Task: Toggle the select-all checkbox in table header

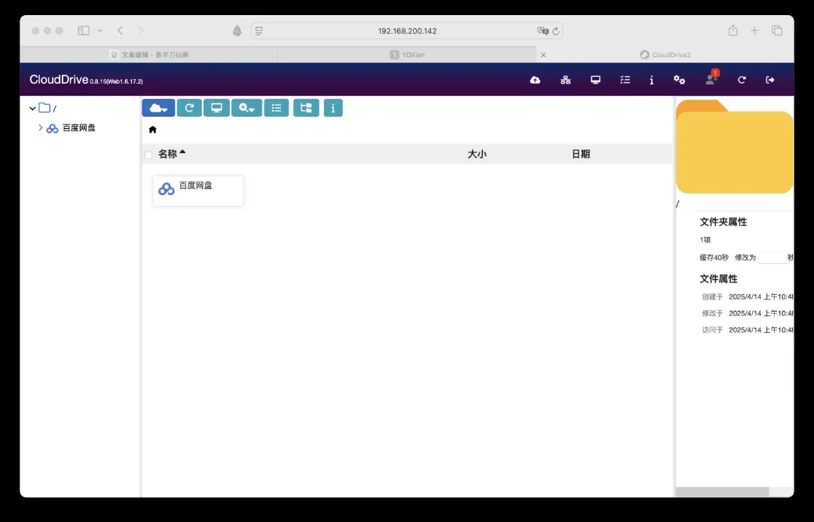Action: coord(148,155)
